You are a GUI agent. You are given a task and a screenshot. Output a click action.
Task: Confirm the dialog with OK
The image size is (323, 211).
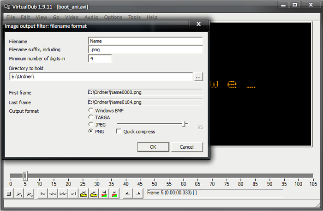[153, 147]
